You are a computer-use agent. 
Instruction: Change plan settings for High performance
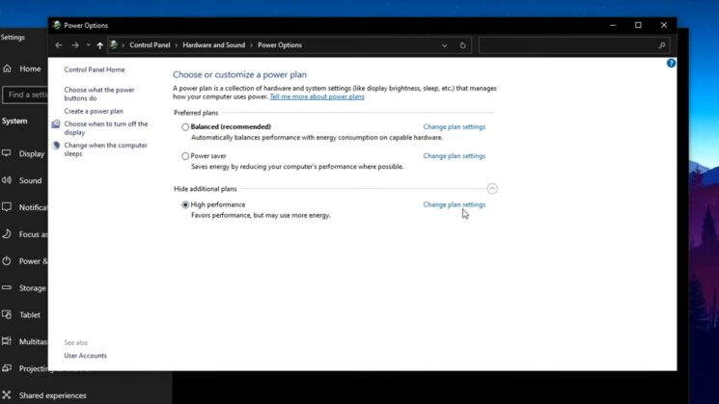(x=454, y=204)
